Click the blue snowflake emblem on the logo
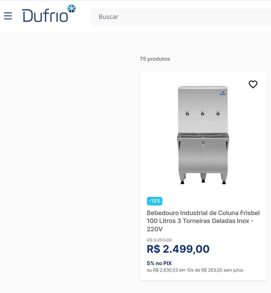 click(71, 9)
